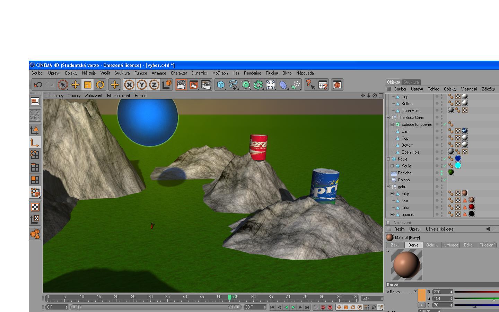The width and height of the screenshot is (499, 312).
Task: Toggle the Nastavení checkbox
Action: (388, 223)
